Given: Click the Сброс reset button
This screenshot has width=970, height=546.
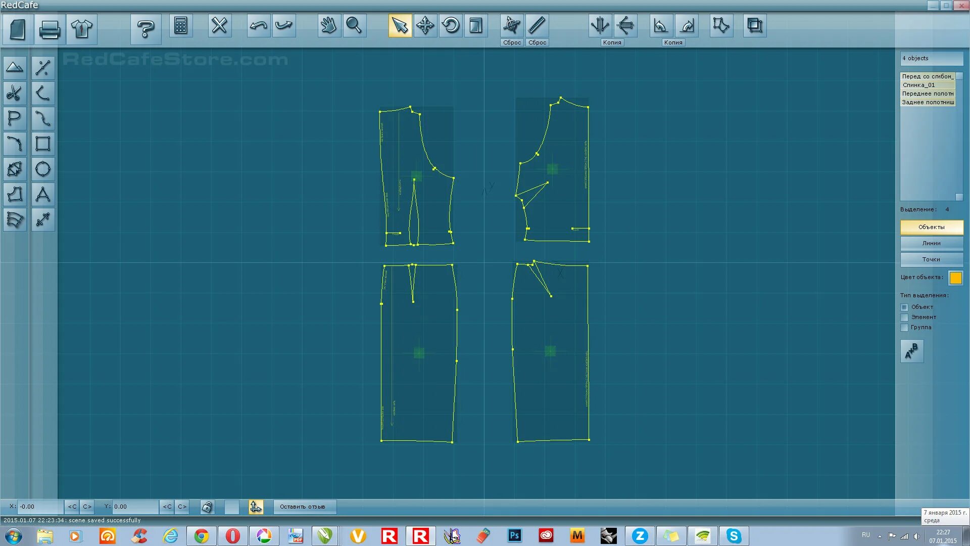Looking at the screenshot, I should (x=512, y=42).
